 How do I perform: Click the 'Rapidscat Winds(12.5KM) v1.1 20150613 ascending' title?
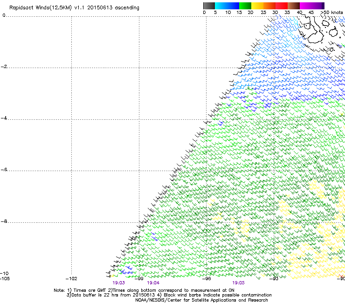(x=74, y=8)
